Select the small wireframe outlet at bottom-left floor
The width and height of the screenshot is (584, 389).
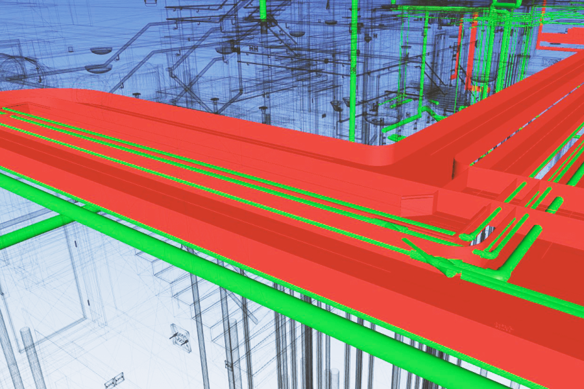click(114, 380)
